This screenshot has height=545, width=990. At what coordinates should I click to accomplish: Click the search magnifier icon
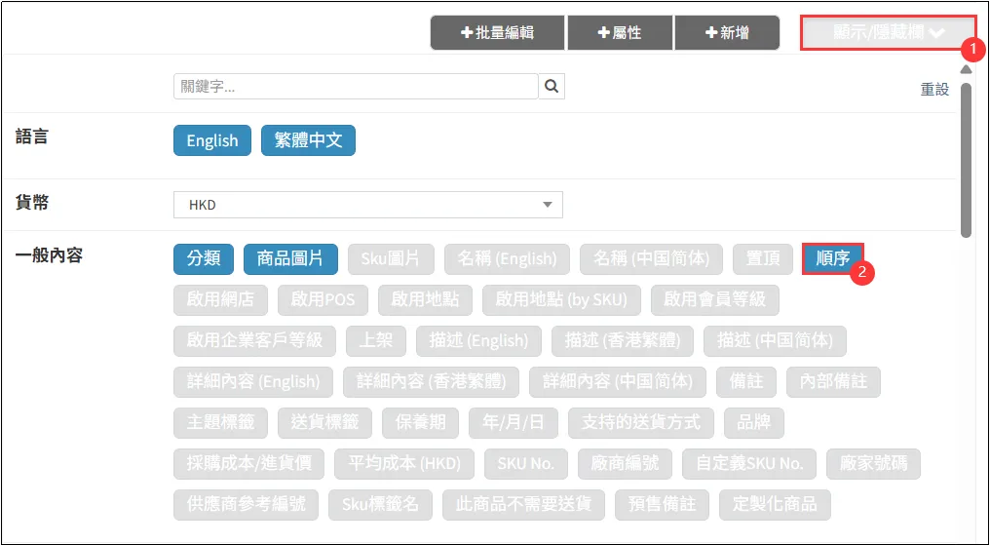[x=552, y=87]
